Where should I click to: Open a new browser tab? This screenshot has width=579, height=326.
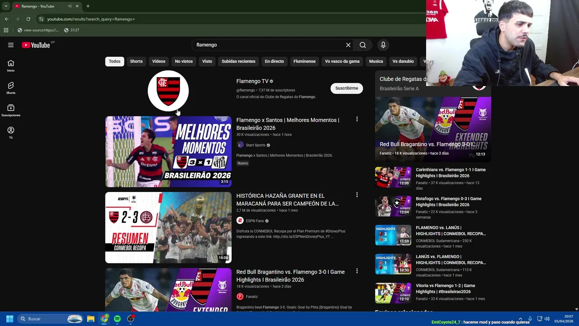click(88, 6)
